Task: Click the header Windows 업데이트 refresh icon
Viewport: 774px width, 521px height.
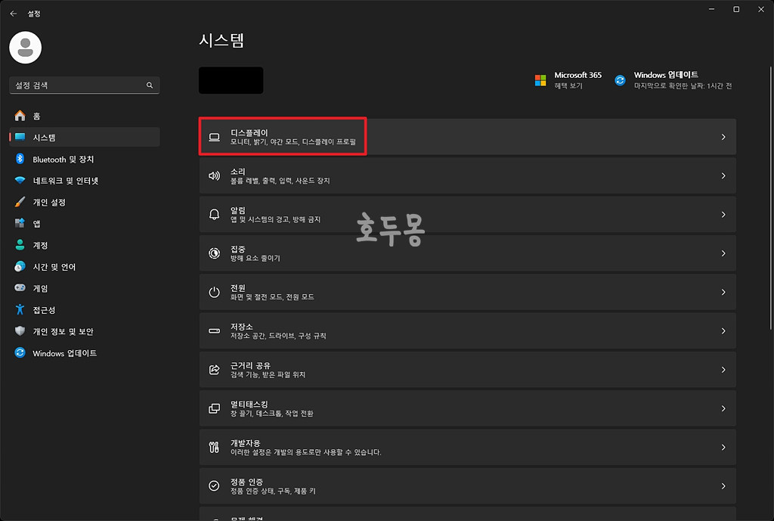Action: click(x=620, y=80)
